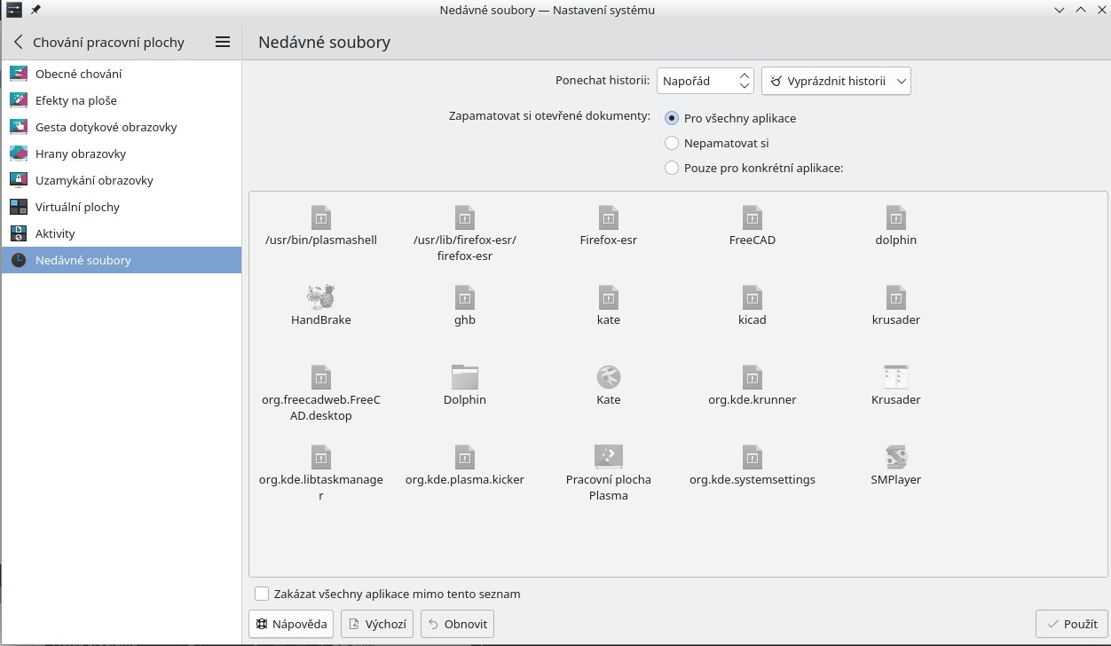The height and width of the screenshot is (646, 1111).
Task: Select the Kate editor icon
Action: click(x=609, y=376)
